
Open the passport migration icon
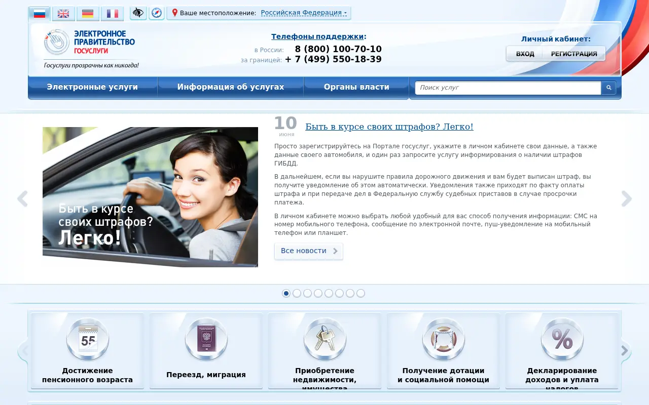pyautogui.click(x=206, y=339)
